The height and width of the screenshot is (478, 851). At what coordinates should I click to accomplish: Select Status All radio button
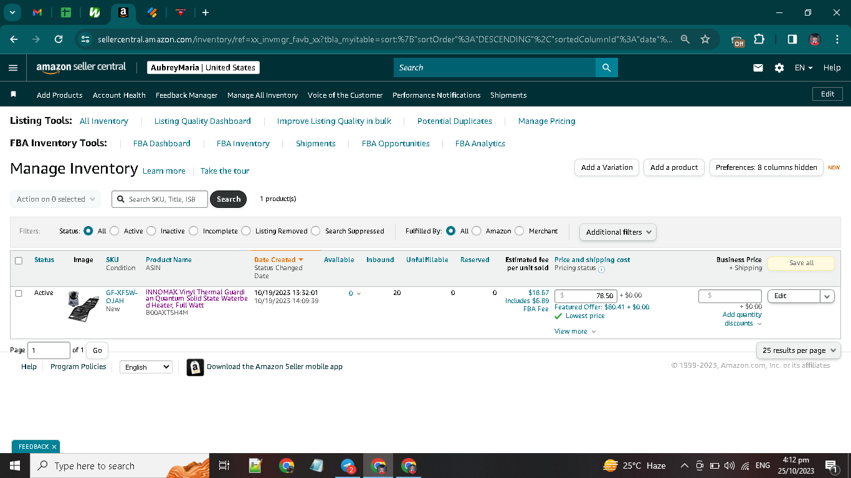(x=88, y=231)
